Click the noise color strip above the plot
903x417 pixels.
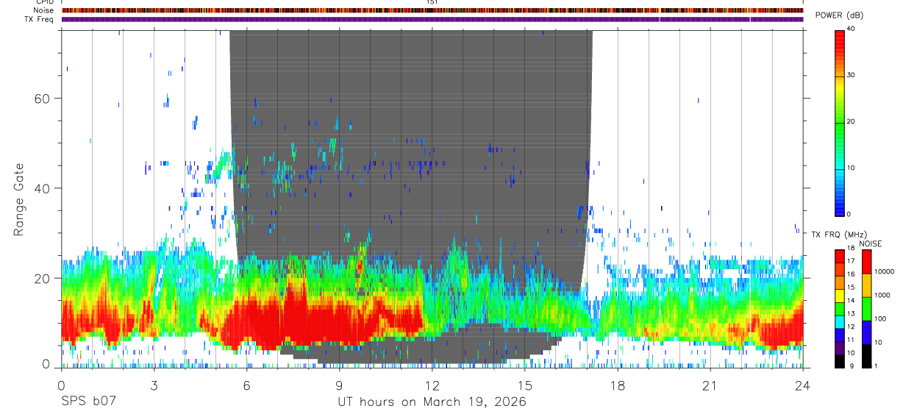[432, 10]
